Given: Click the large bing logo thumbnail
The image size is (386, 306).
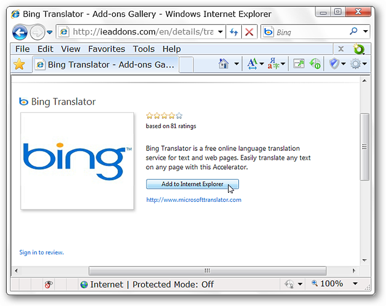Looking at the screenshot, I should point(77,161).
